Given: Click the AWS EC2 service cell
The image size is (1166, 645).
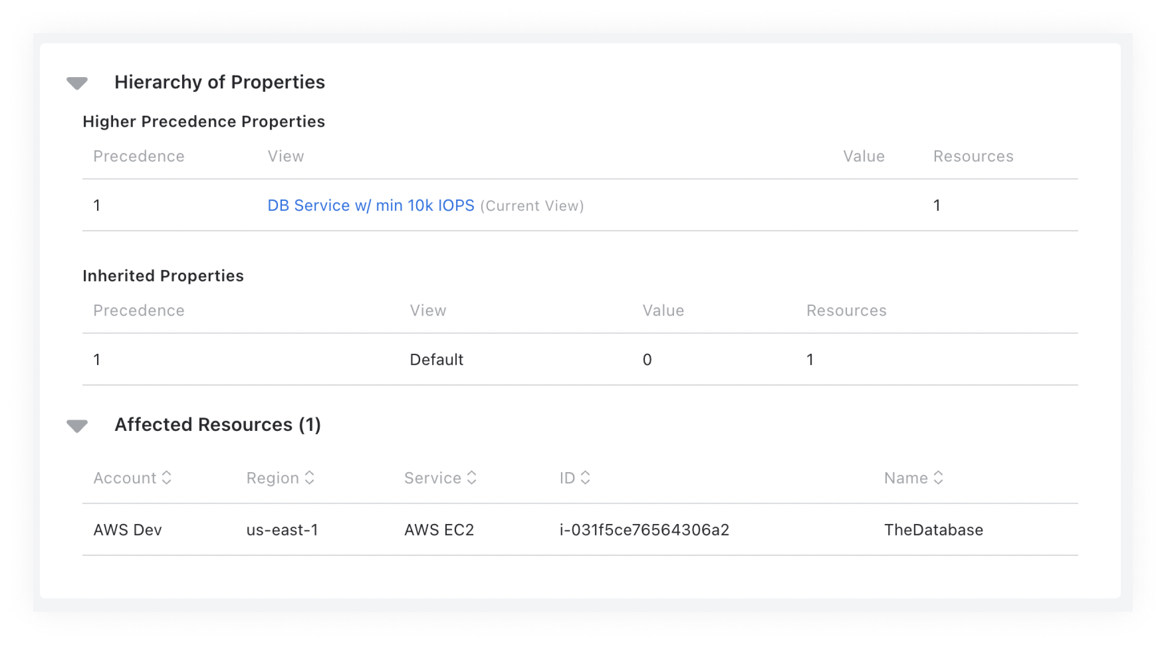Looking at the screenshot, I should [x=439, y=530].
